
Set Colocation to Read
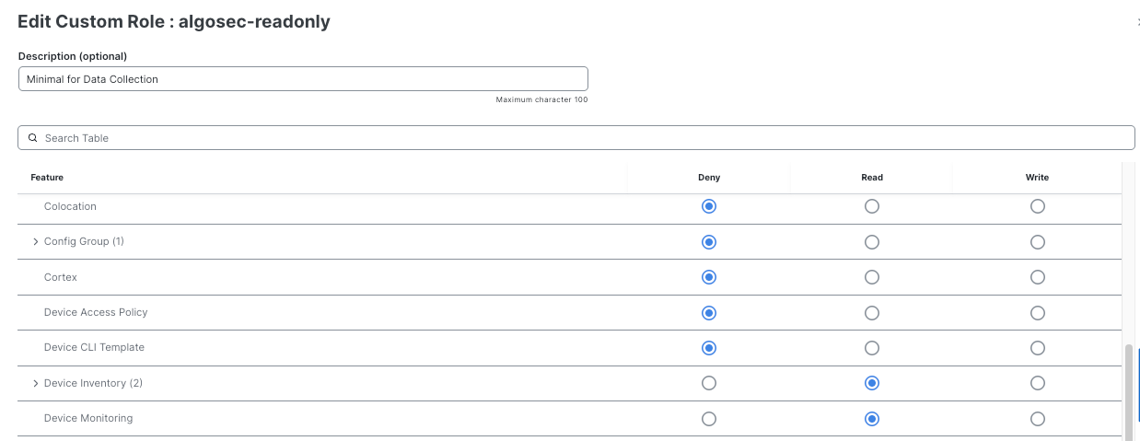pos(871,207)
